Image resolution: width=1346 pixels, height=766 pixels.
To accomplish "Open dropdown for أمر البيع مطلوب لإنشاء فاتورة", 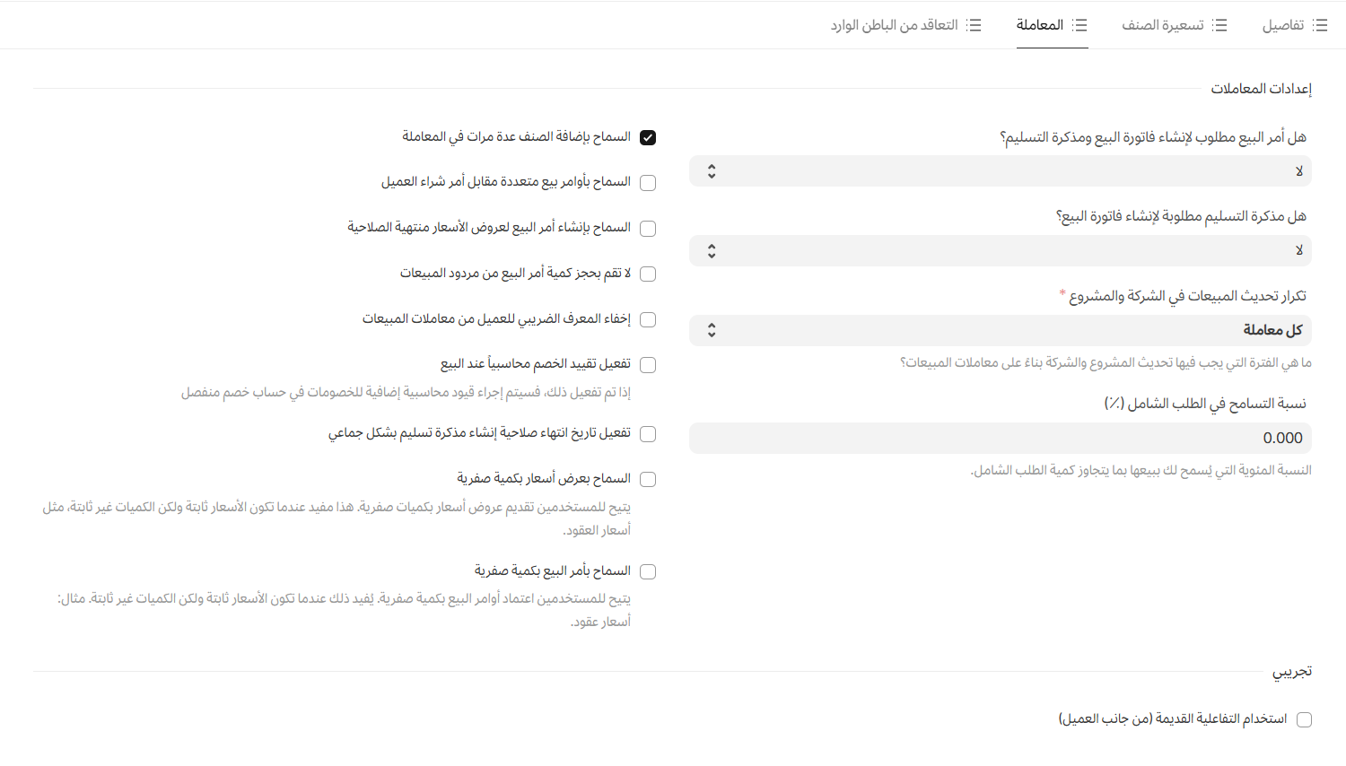I will pyautogui.click(x=1000, y=171).
